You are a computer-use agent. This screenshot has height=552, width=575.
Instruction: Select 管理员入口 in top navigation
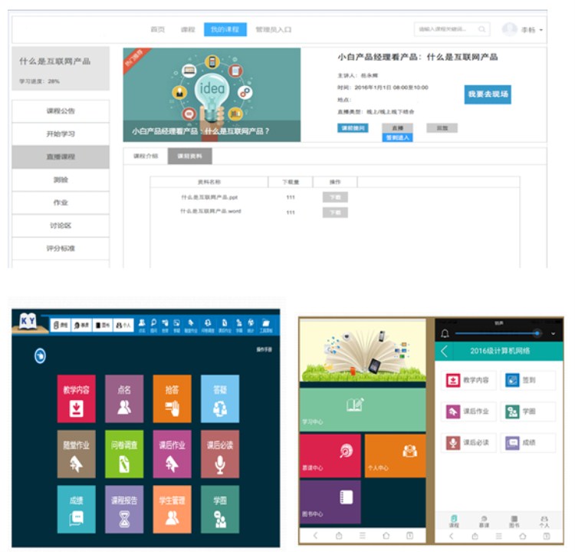tap(273, 29)
